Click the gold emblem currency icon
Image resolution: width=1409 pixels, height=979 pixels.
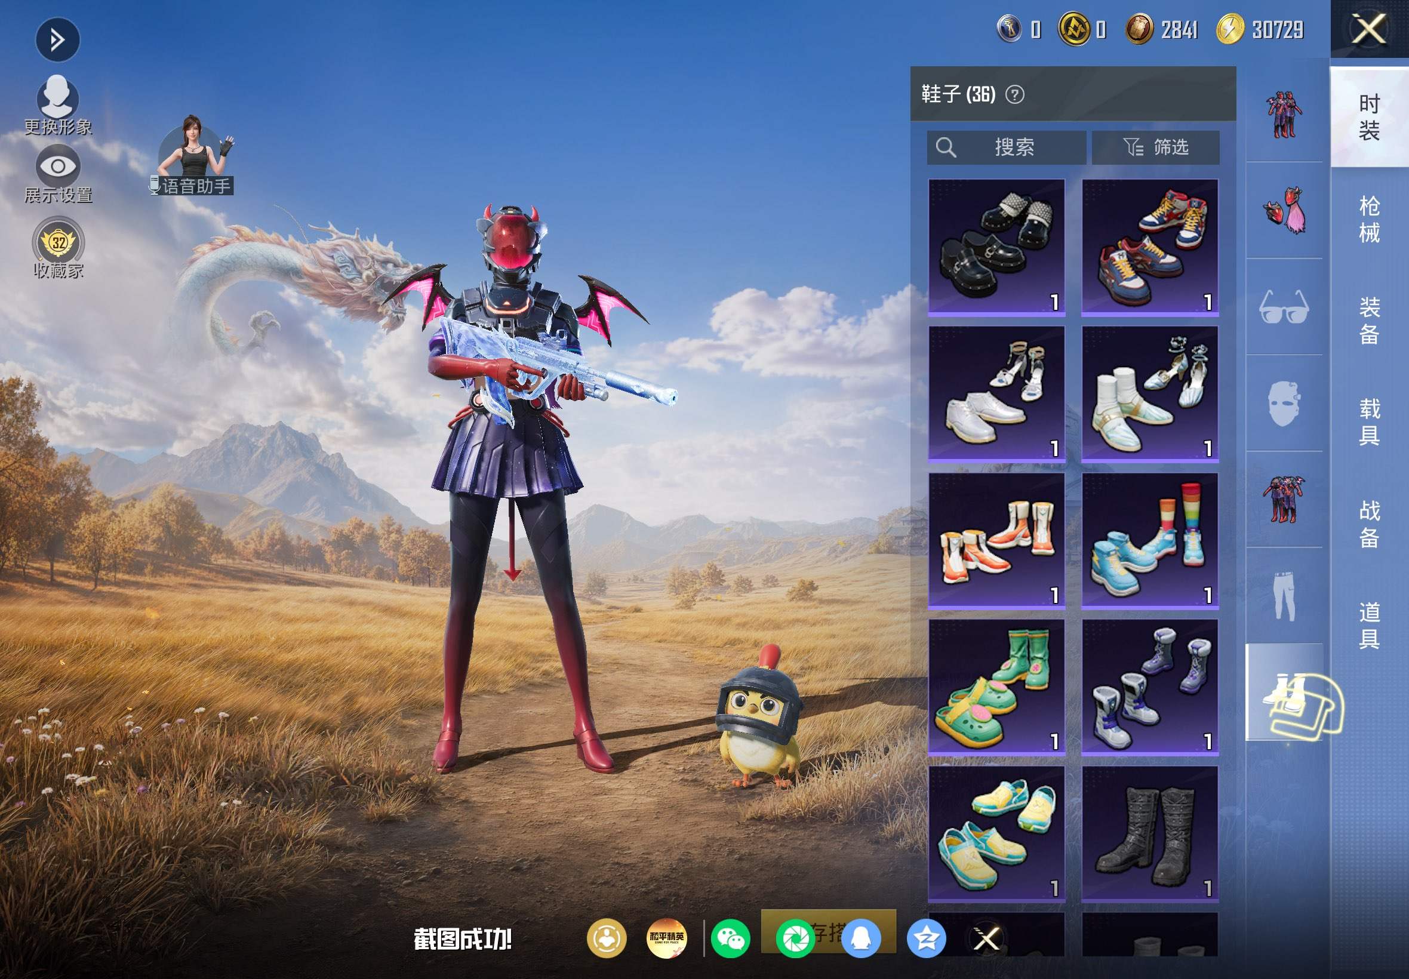[x=1074, y=29]
